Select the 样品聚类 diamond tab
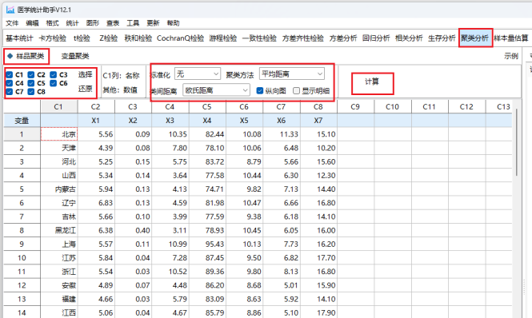The width and height of the screenshot is (532, 318). click(x=26, y=56)
